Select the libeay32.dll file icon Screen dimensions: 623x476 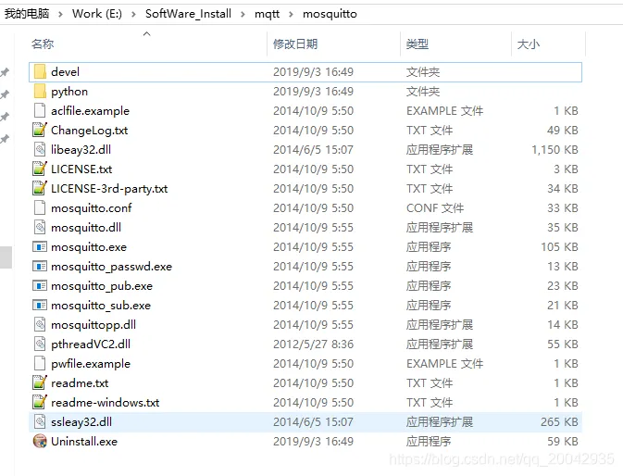click(x=40, y=150)
